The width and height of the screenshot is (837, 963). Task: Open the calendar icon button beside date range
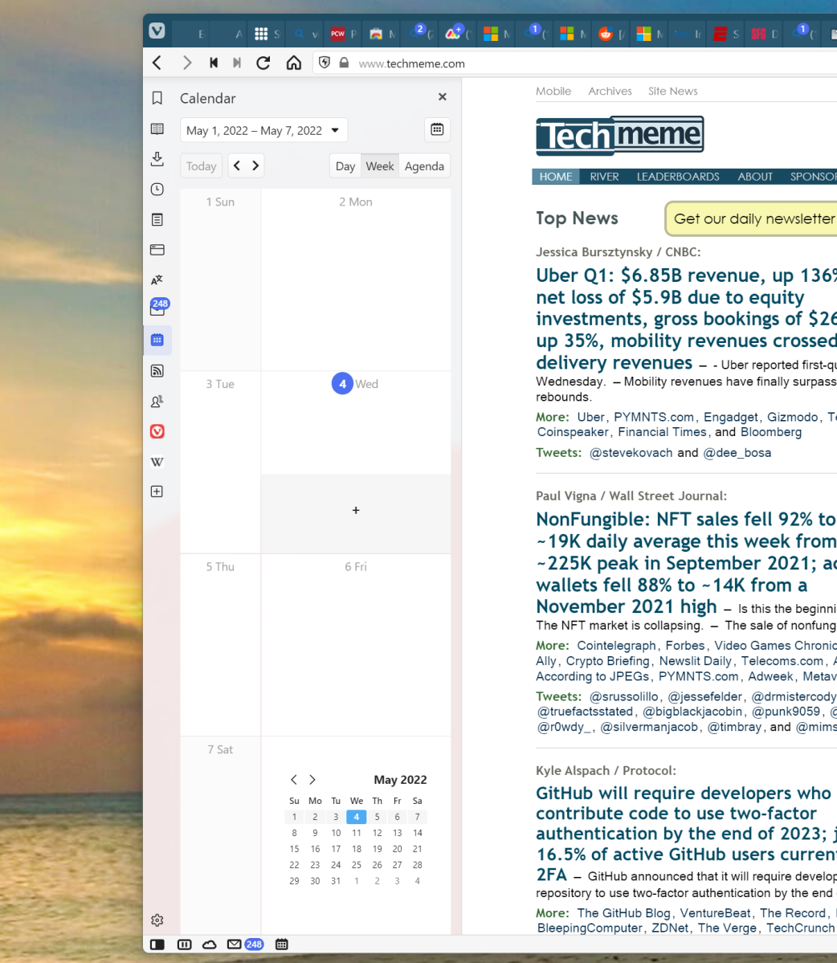[x=437, y=129]
